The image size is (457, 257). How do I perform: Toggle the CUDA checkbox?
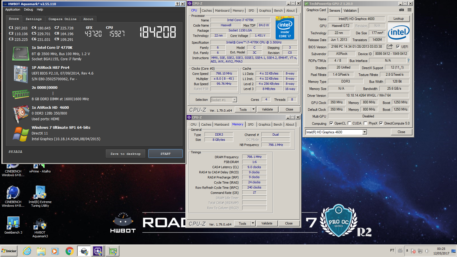click(x=349, y=123)
